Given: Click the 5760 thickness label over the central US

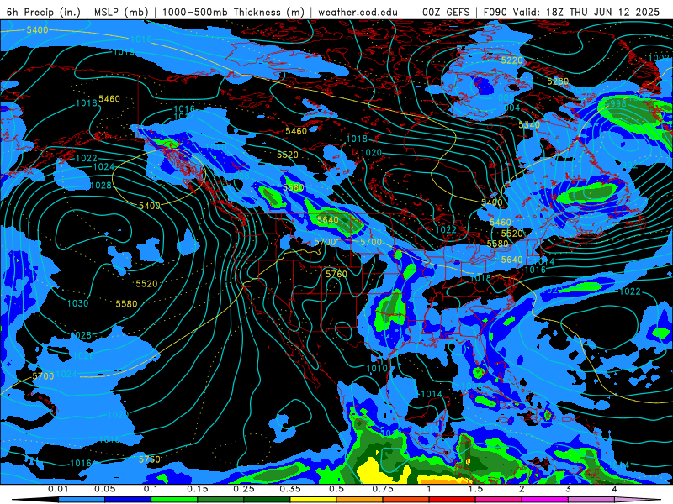Looking at the screenshot, I should tap(336, 274).
